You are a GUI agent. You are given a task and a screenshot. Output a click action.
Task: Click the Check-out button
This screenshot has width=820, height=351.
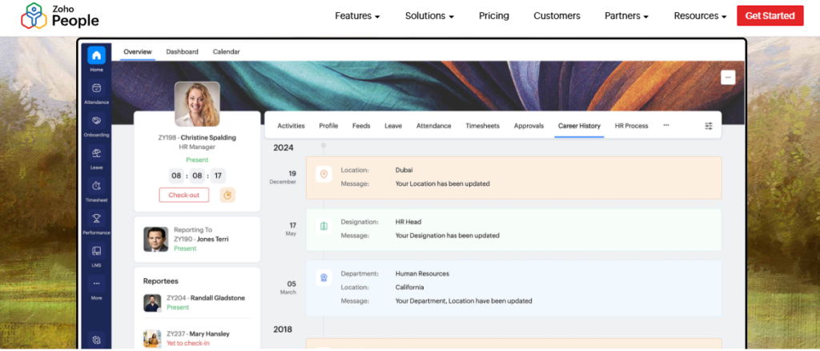coord(184,195)
